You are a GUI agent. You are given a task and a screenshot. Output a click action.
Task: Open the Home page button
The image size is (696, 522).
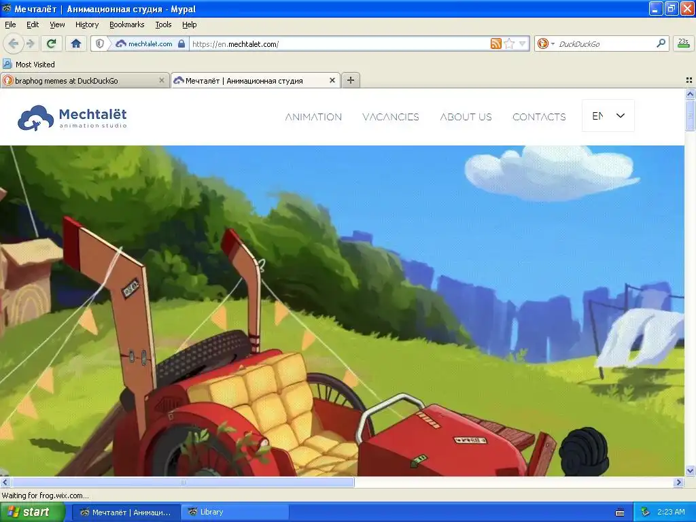point(76,43)
